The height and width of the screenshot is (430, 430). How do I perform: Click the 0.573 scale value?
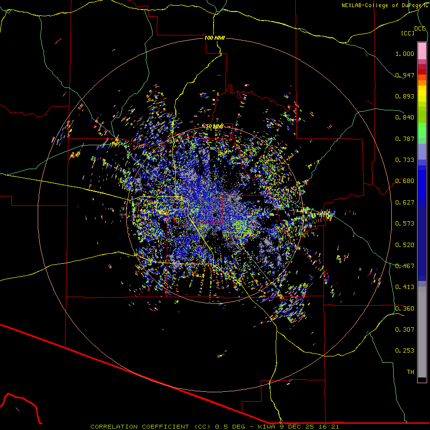(405, 224)
